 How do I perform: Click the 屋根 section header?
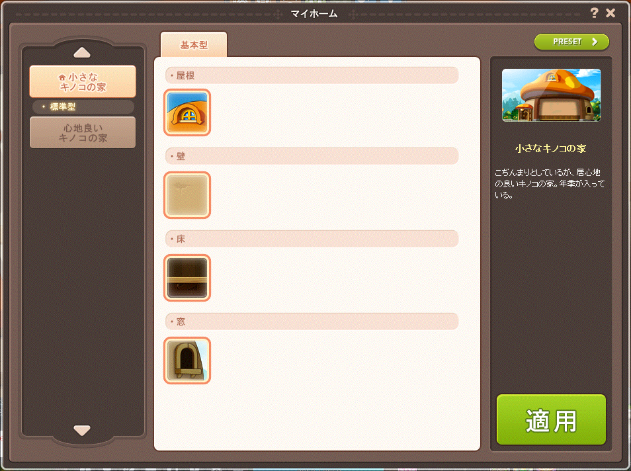[312, 75]
